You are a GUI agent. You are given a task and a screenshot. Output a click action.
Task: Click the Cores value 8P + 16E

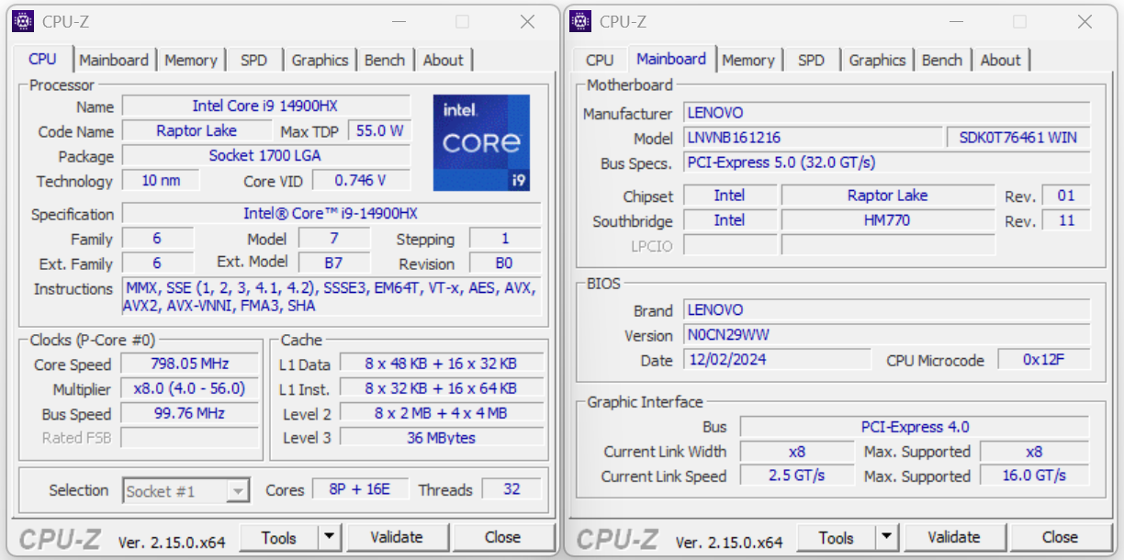[x=360, y=489]
